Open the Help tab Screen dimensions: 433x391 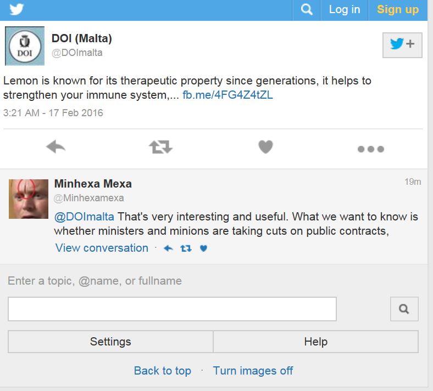click(315, 342)
